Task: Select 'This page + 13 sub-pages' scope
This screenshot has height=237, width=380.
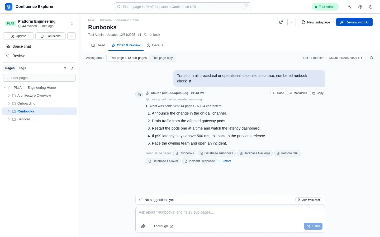Action: point(128,58)
